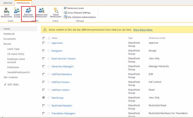Tick the LMSTest Owners checkbox
193x118 pixels.
(44, 82)
